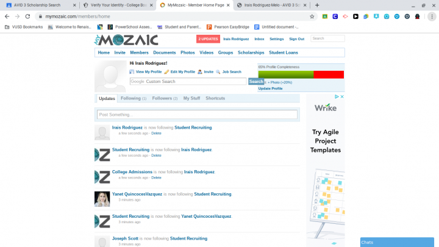
Task: Open the Members menu item
Action: (x=139, y=52)
